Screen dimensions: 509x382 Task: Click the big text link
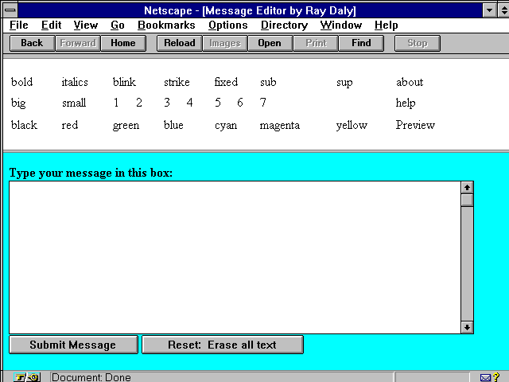[x=18, y=103]
